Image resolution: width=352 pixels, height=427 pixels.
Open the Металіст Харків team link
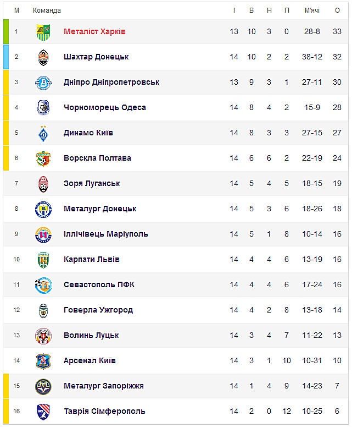[x=94, y=31]
